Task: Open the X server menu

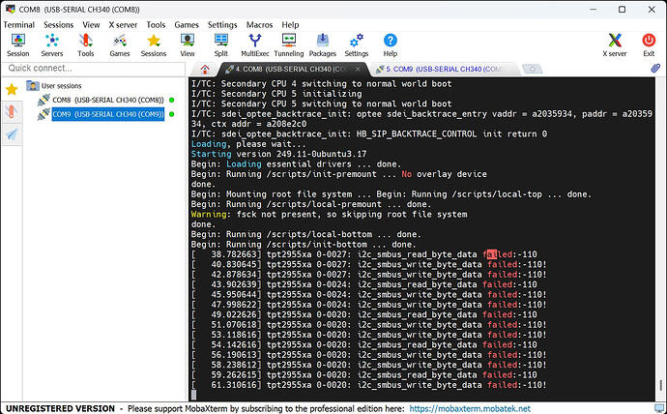Action: click(123, 25)
